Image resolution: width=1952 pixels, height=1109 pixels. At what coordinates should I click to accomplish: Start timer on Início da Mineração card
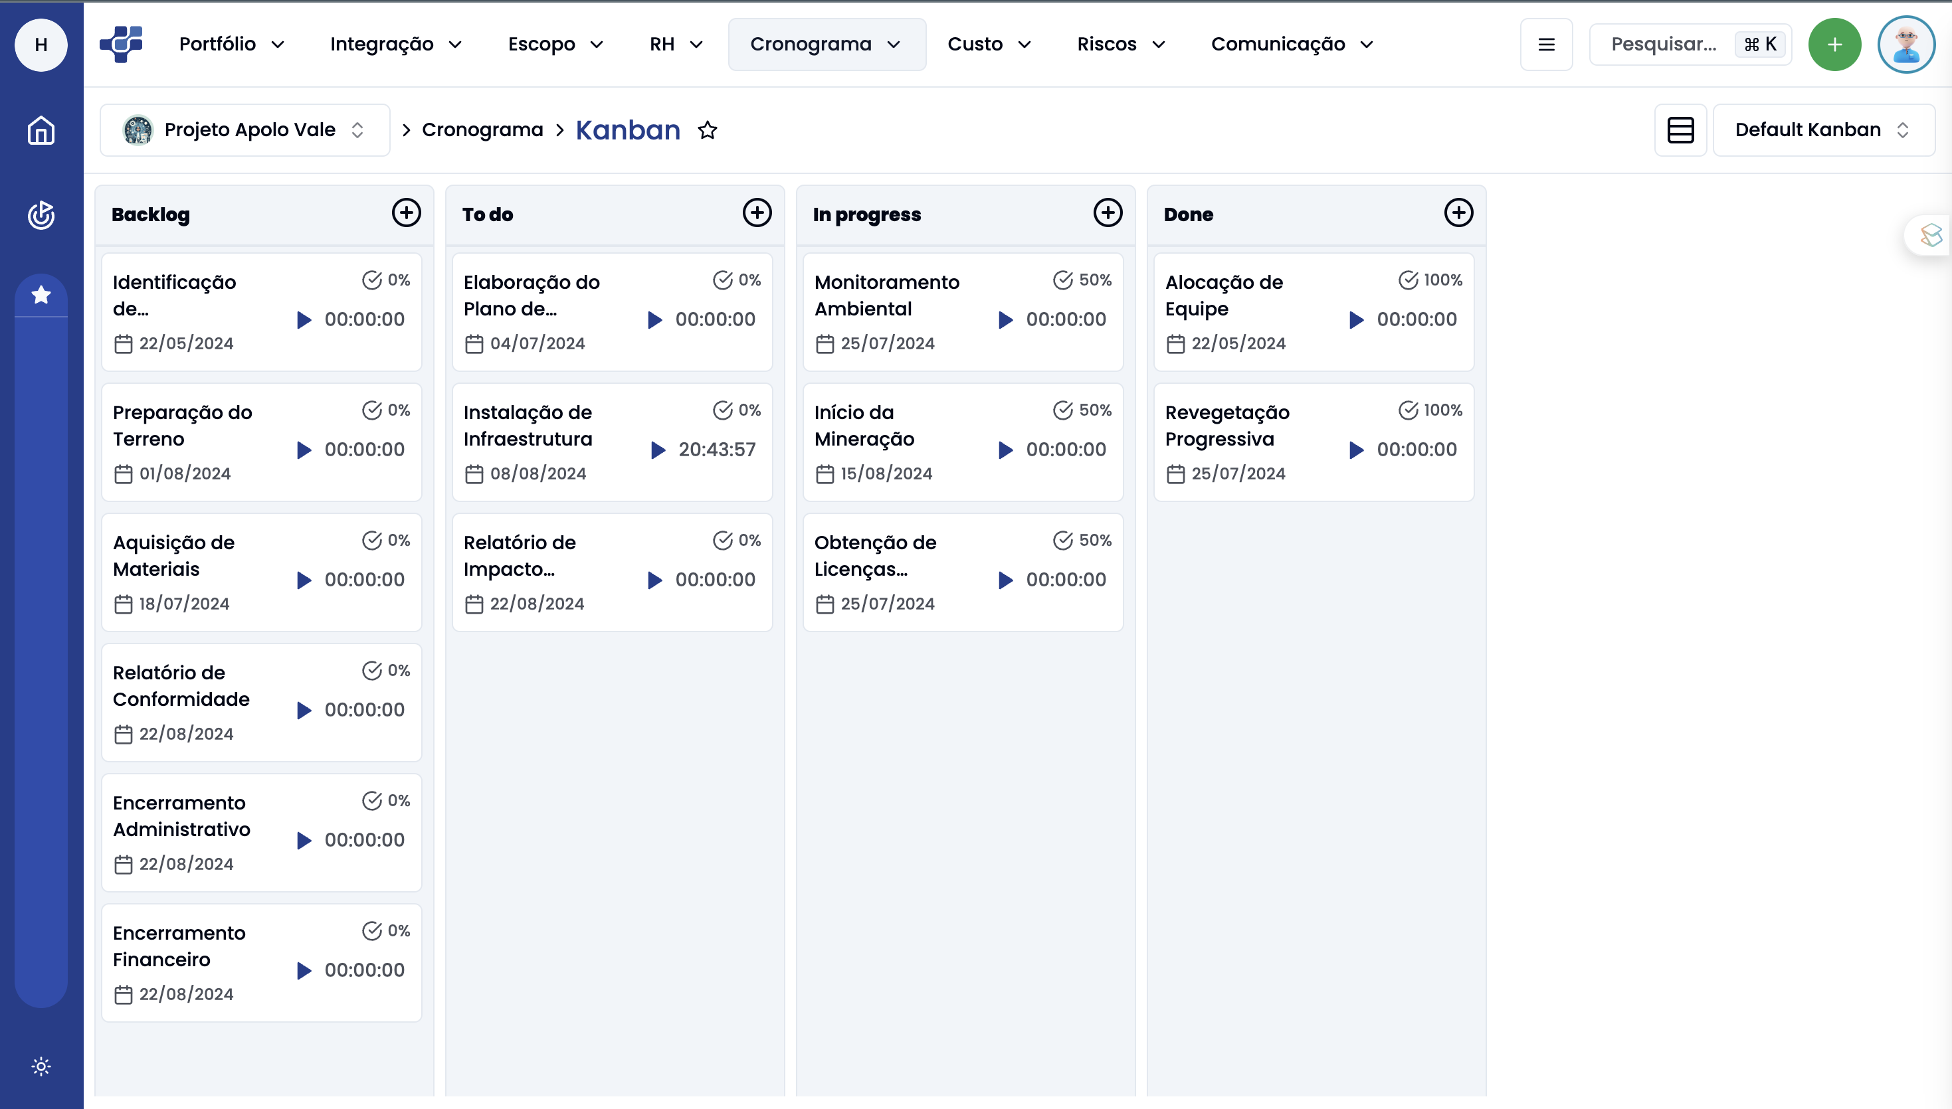click(1006, 450)
